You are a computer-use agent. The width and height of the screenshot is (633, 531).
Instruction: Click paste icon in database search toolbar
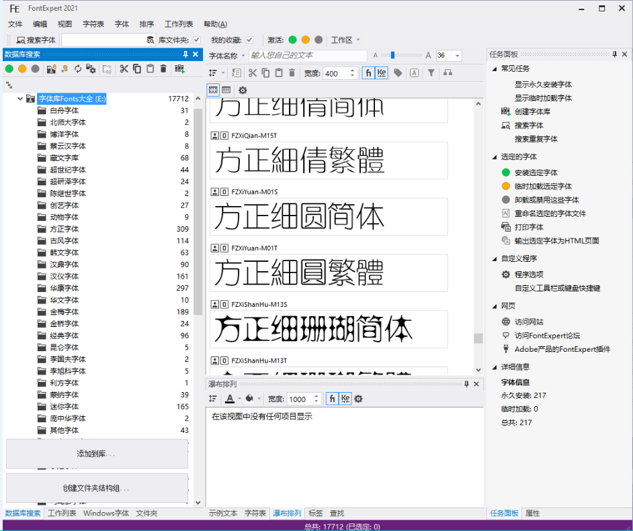tap(150, 69)
